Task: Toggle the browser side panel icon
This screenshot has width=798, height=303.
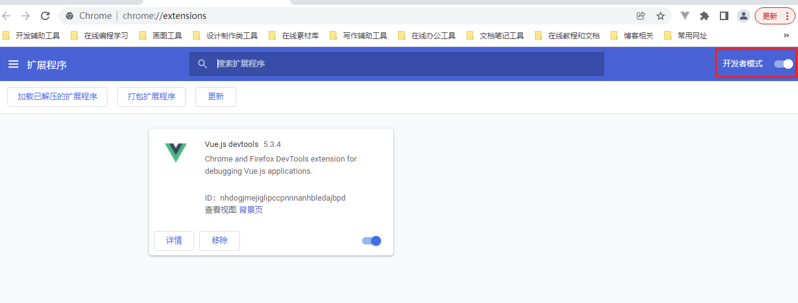Action: pyautogui.click(x=724, y=16)
